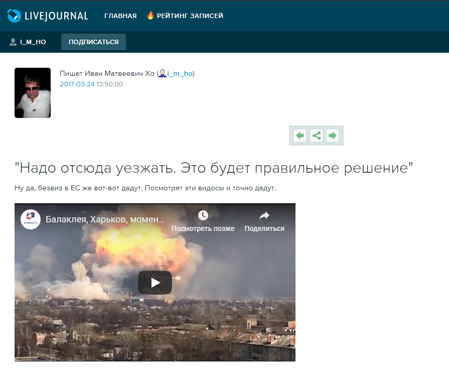
Task: Open the ГЛАВНАЯ main page menu item
Action: [120, 16]
